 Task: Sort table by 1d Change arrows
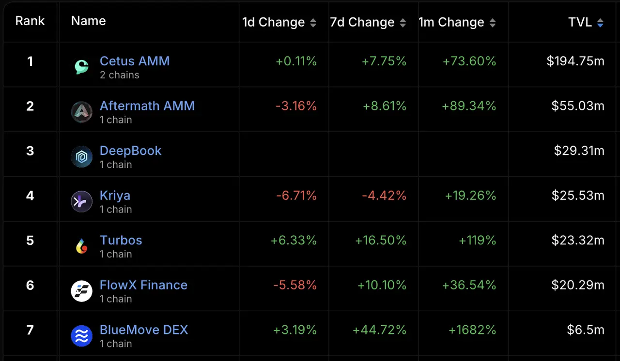click(x=313, y=23)
